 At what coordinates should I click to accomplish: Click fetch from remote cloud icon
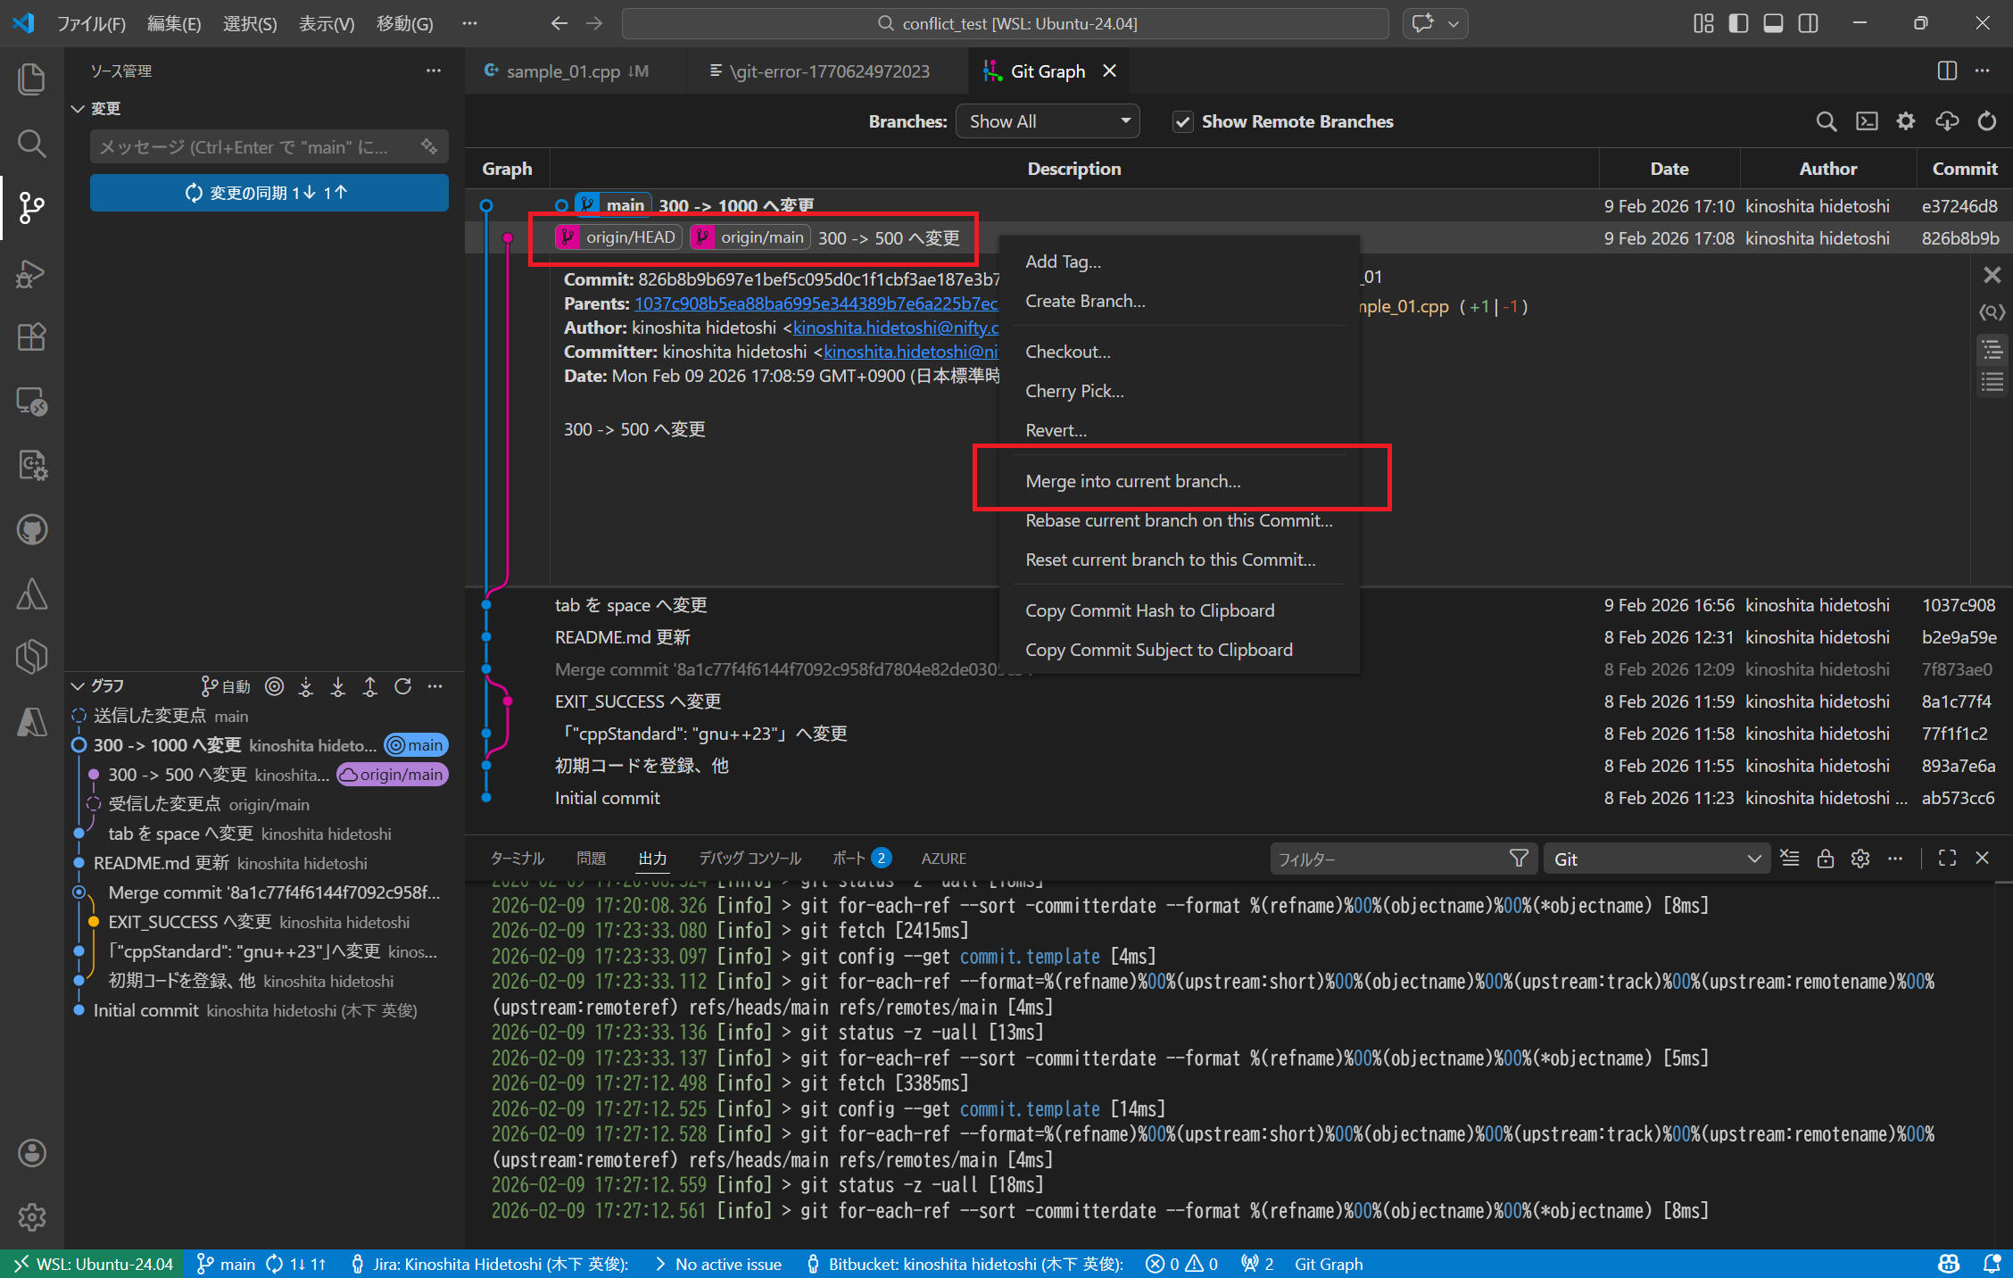point(1946,121)
